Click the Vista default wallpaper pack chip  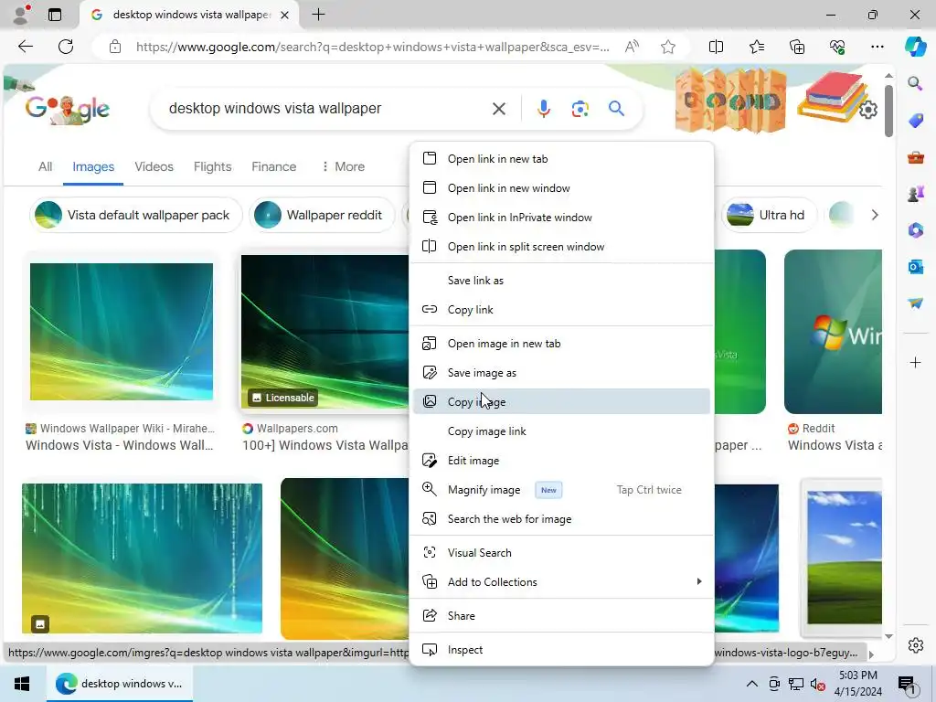click(x=135, y=215)
